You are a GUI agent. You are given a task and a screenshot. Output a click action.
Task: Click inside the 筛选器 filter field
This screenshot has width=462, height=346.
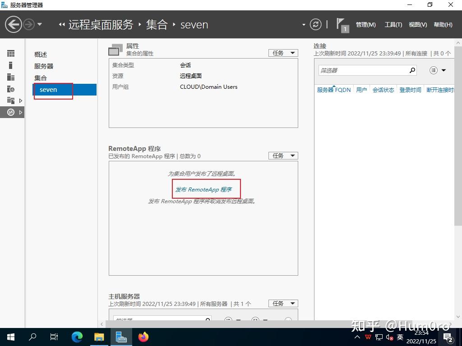pyautogui.click(x=365, y=70)
